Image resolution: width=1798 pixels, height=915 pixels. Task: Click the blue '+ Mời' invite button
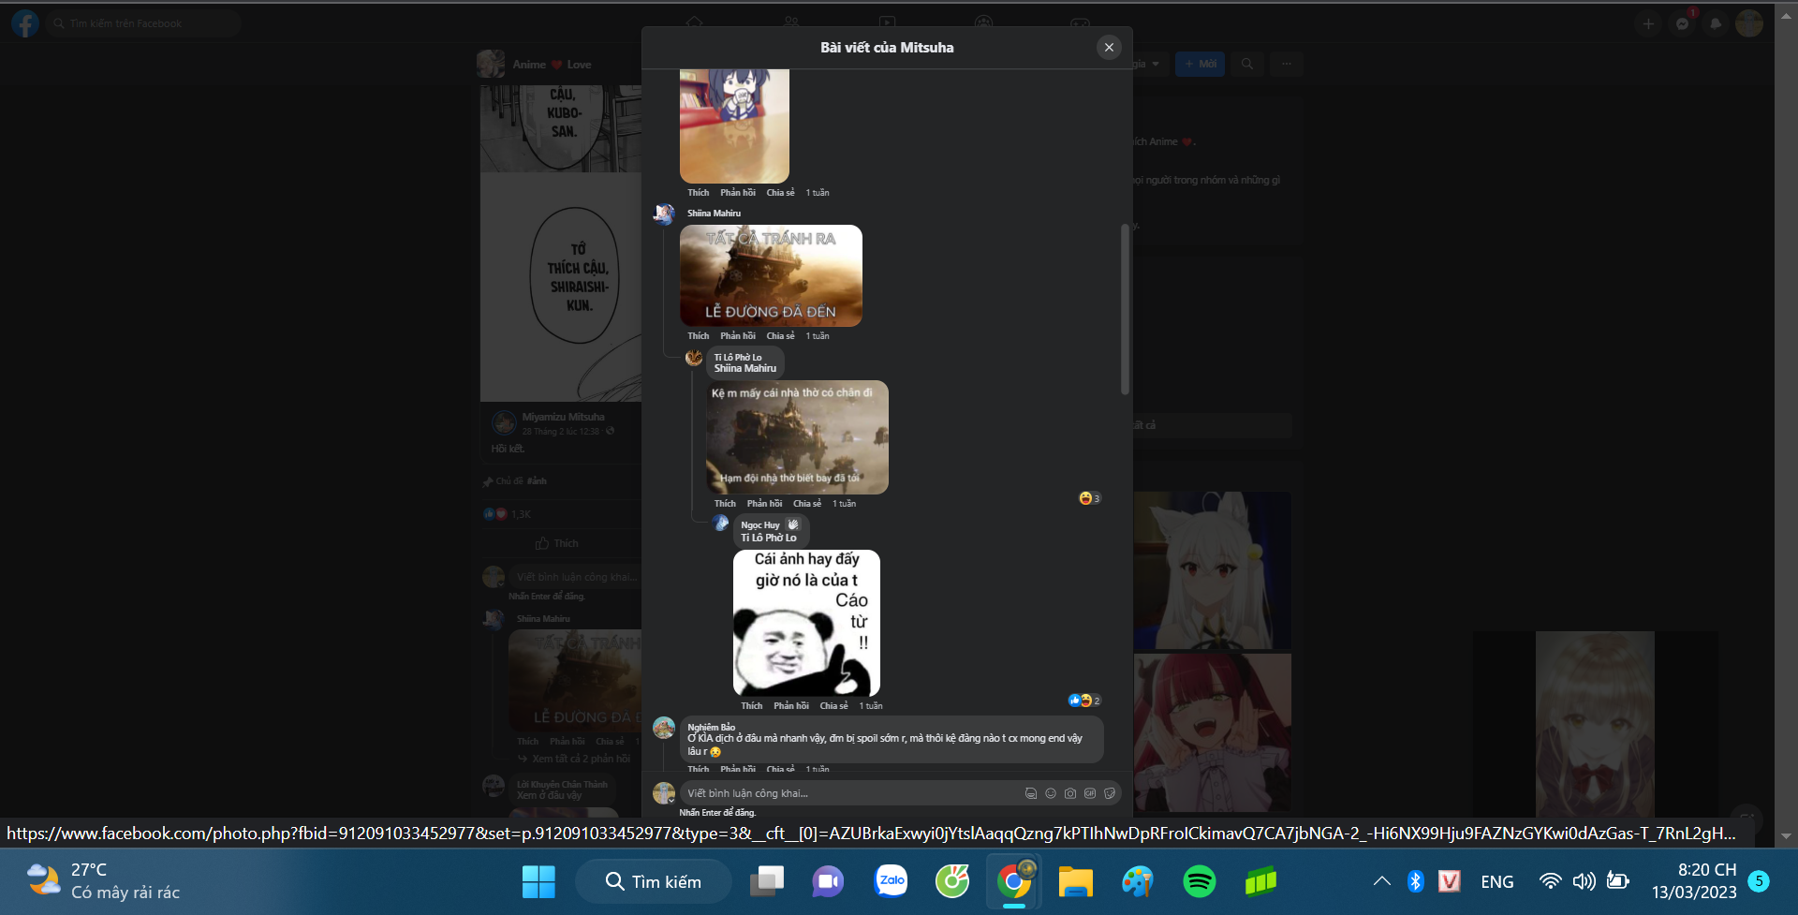pyautogui.click(x=1200, y=64)
